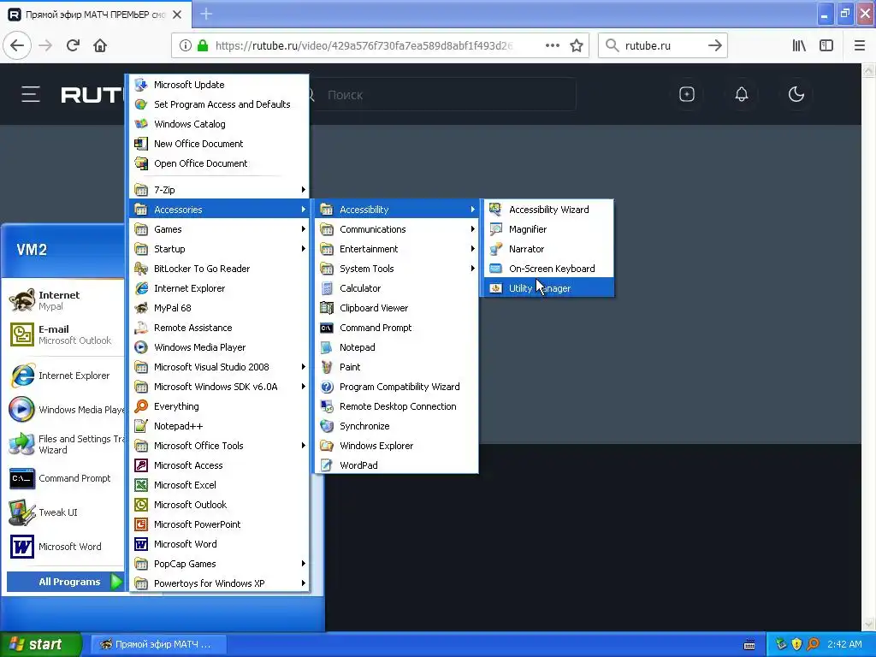
Task: Click the Microsoft Excel icon
Action: click(x=141, y=485)
